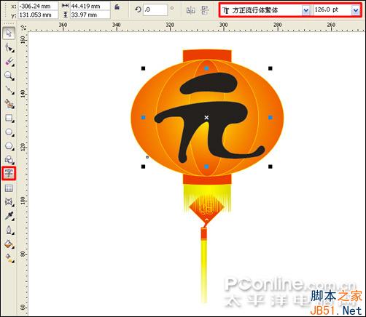This screenshot has width=366, height=317.
Task: Click the ruler origin corner icon
Action: coord(23,28)
